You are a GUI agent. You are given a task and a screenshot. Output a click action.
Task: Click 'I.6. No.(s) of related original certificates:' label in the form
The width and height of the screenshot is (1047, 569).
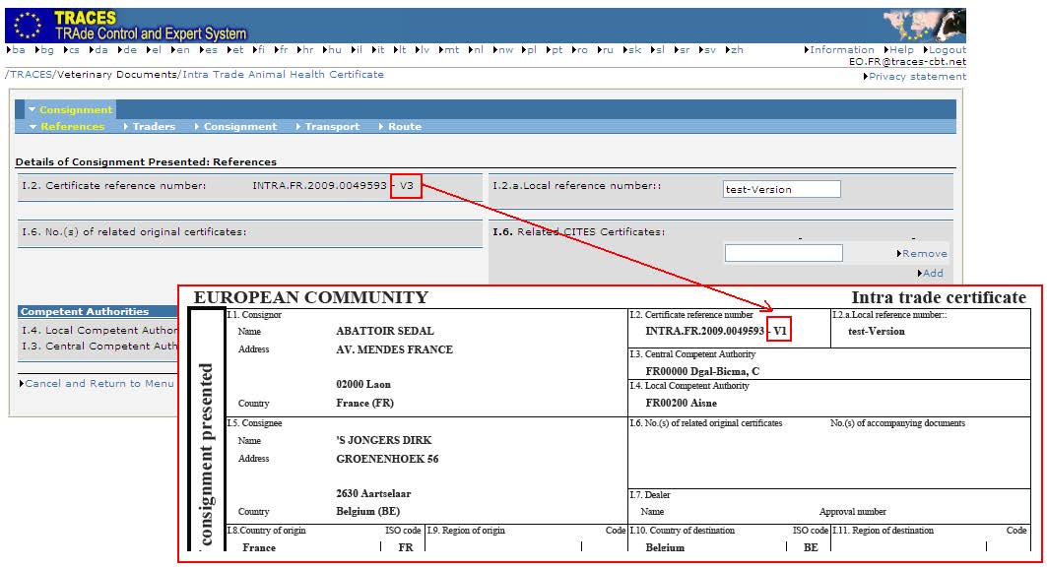coord(134,232)
